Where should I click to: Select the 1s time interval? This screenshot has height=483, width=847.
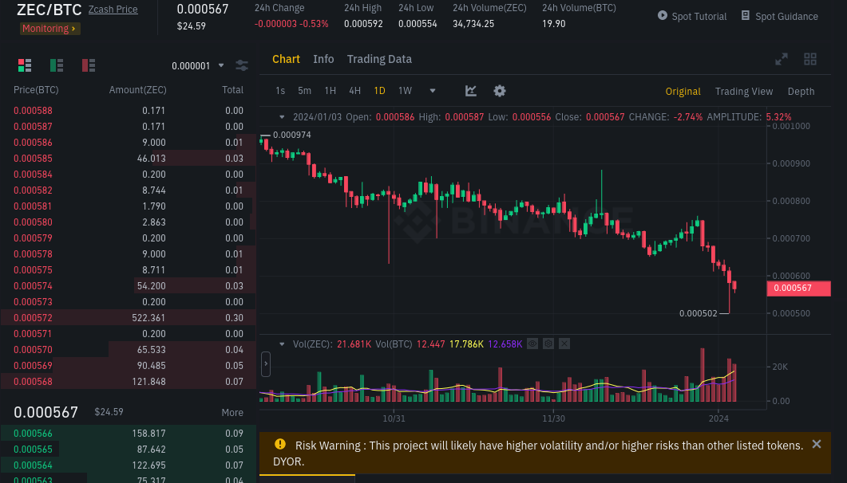280,91
